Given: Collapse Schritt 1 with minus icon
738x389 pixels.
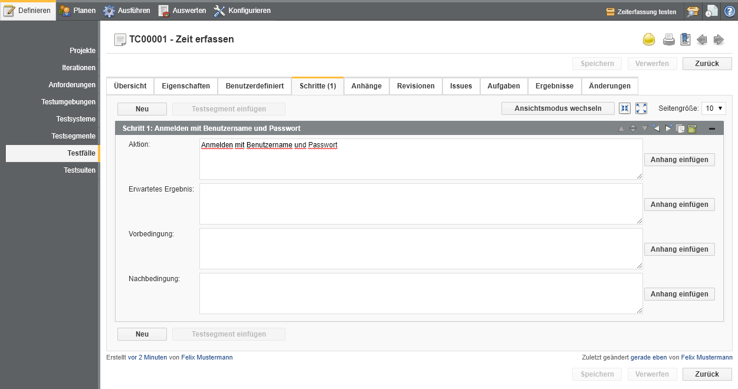Looking at the screenshot, I should click(x=712, y=128).
